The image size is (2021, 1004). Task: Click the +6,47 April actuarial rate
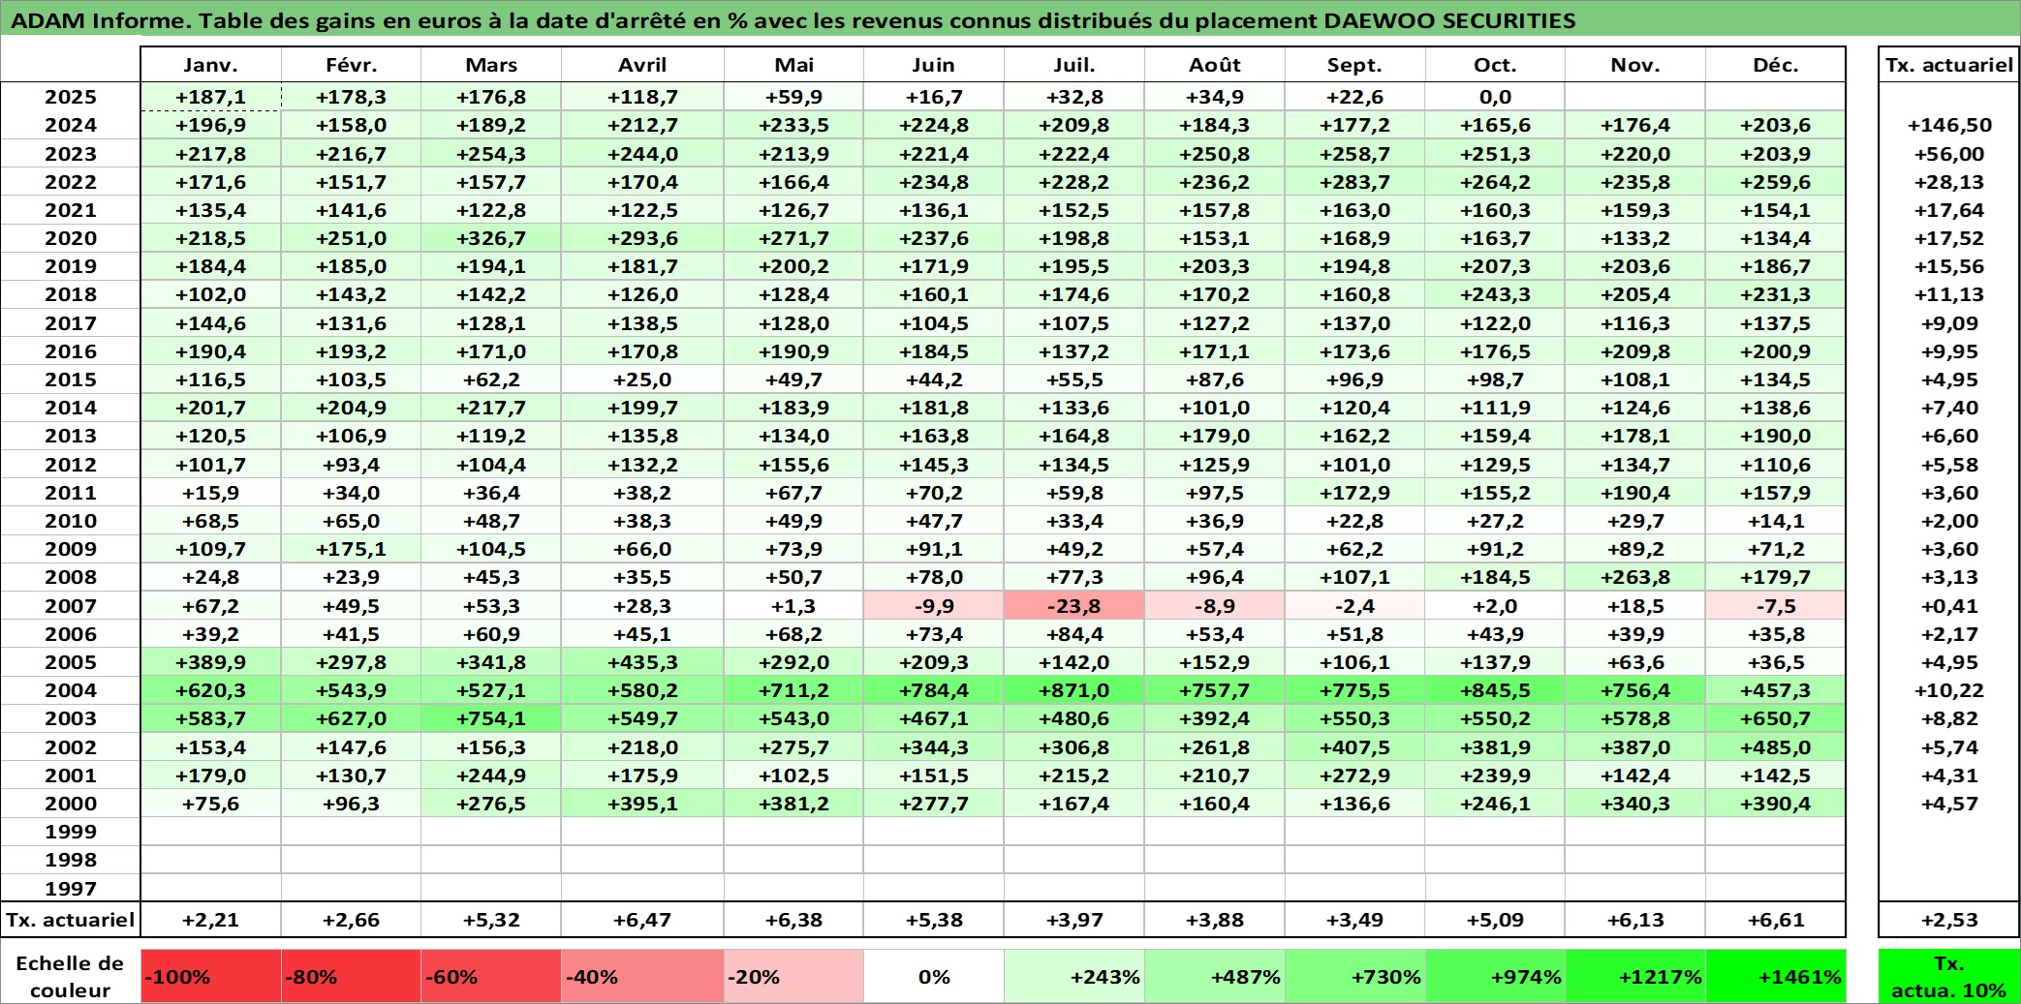642,920
